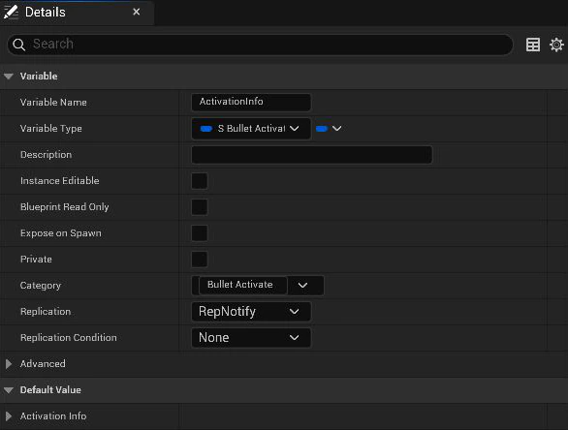
Task: Click the Expose on Spawn label
Action: coord(61,233)
